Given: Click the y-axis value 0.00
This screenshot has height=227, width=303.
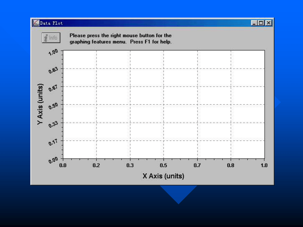Looking at the screenshot, I should (x=53, y=160).
